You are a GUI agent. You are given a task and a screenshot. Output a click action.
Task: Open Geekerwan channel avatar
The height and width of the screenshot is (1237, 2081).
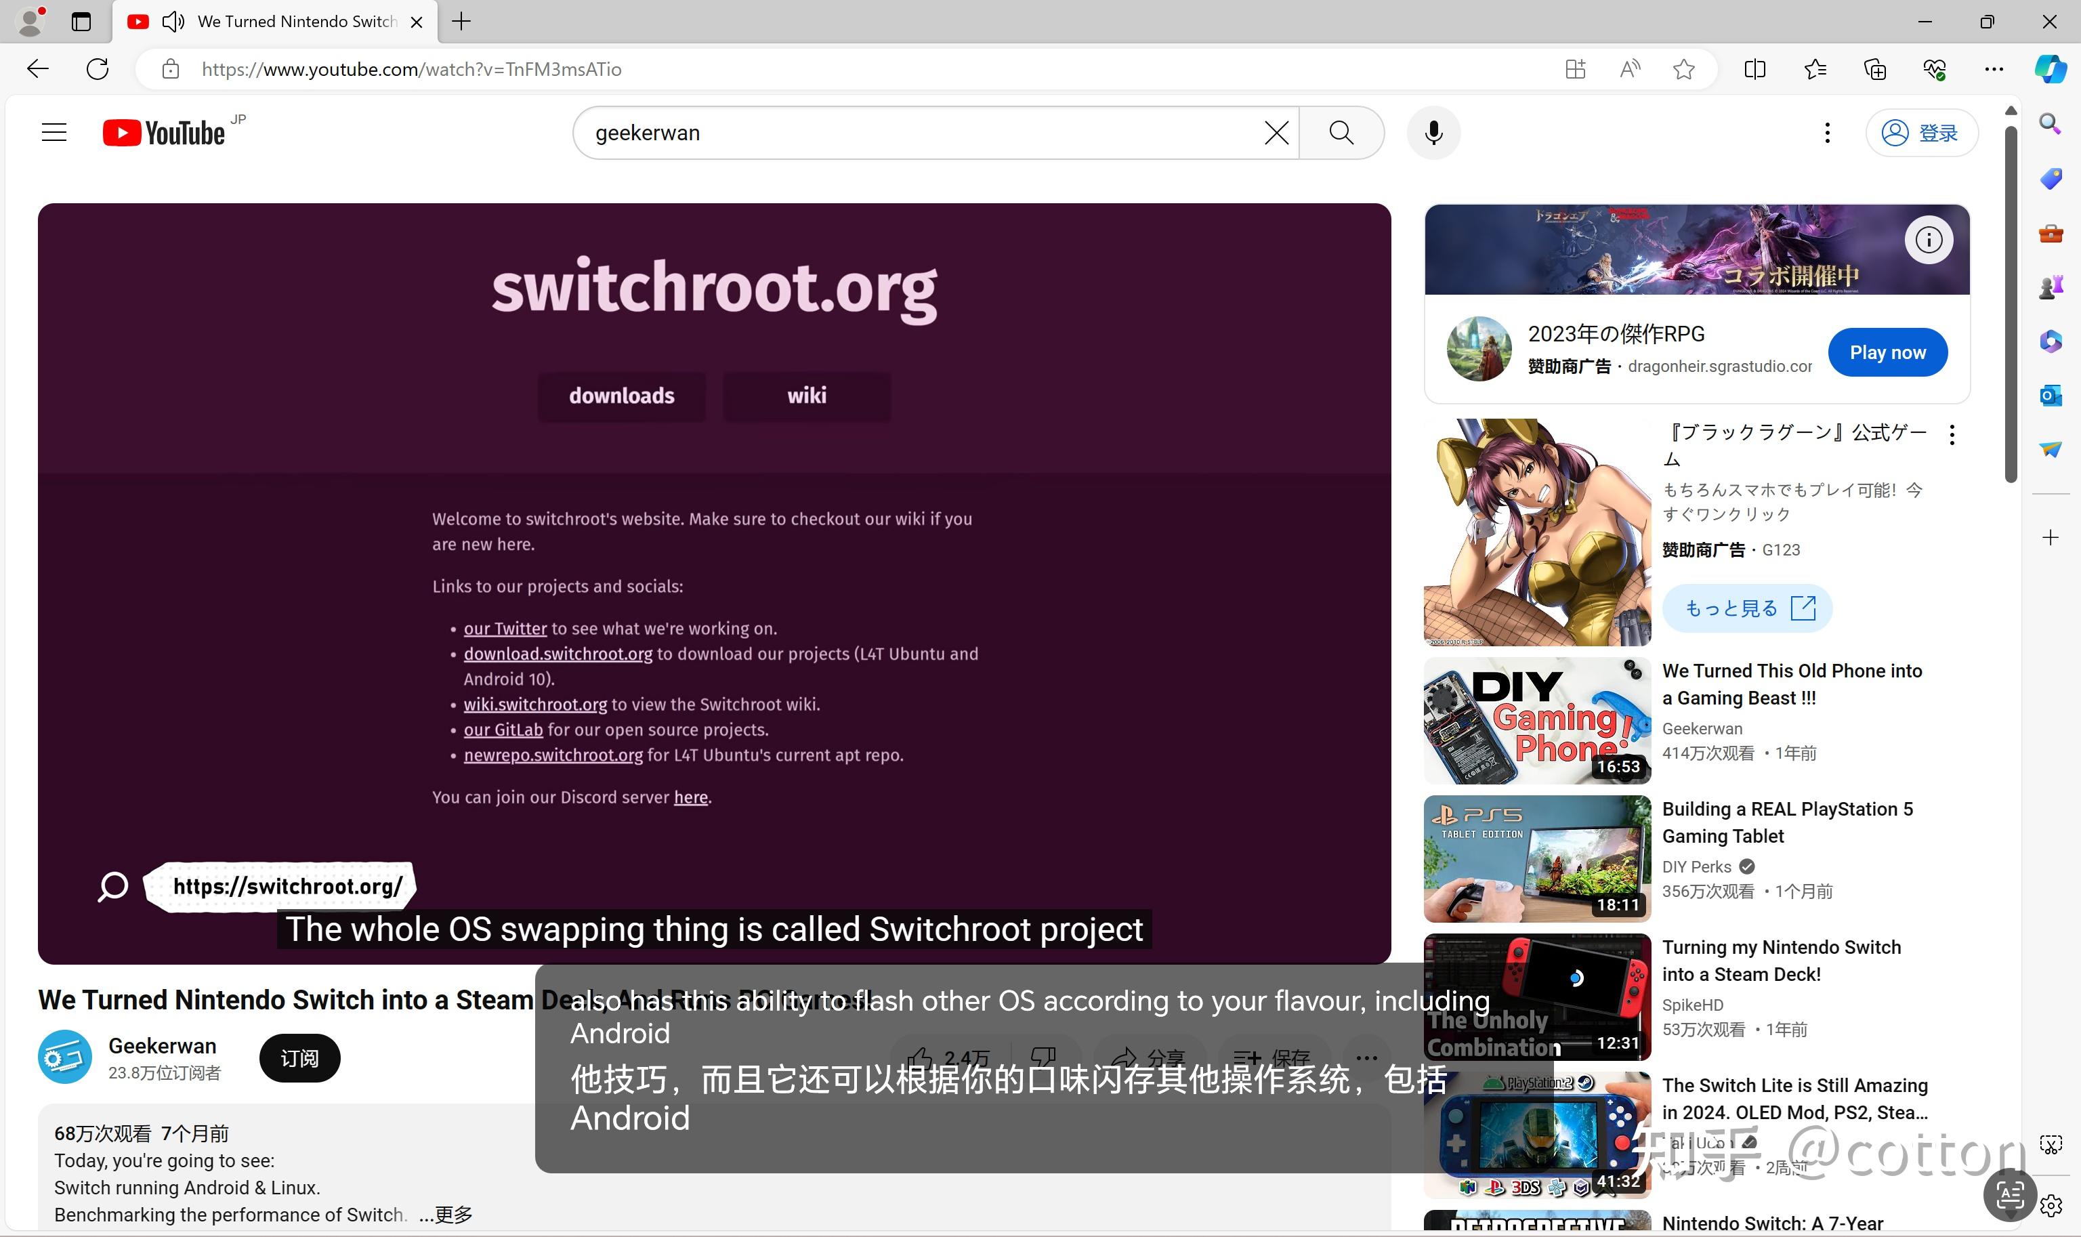65,1057
